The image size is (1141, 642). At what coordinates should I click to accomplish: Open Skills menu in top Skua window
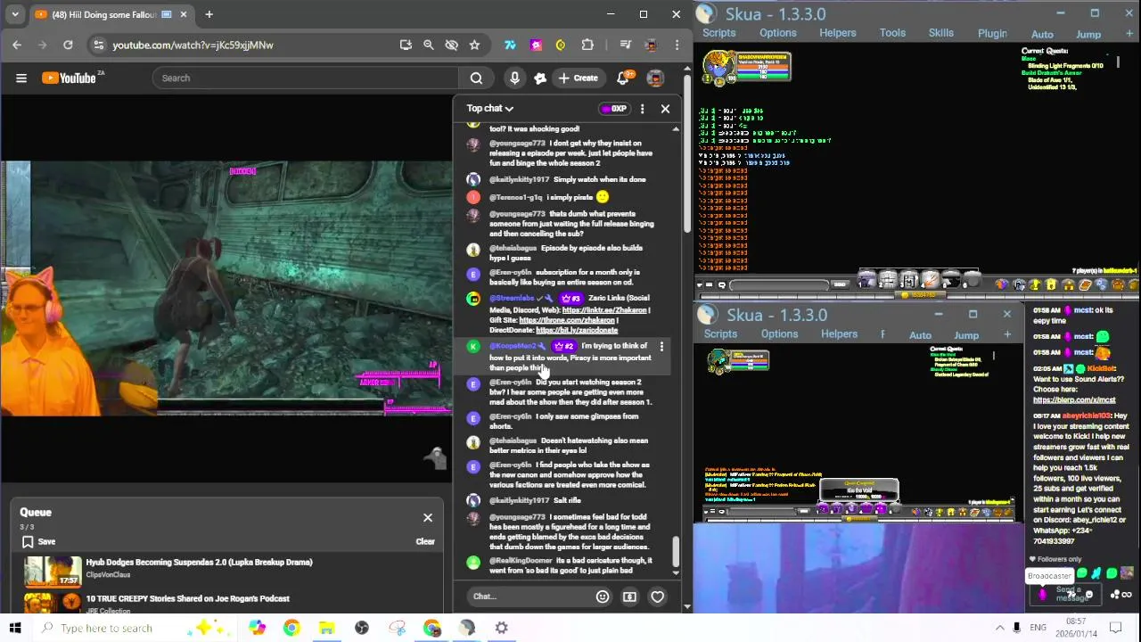pyautogui.click(x=941, y=33)
